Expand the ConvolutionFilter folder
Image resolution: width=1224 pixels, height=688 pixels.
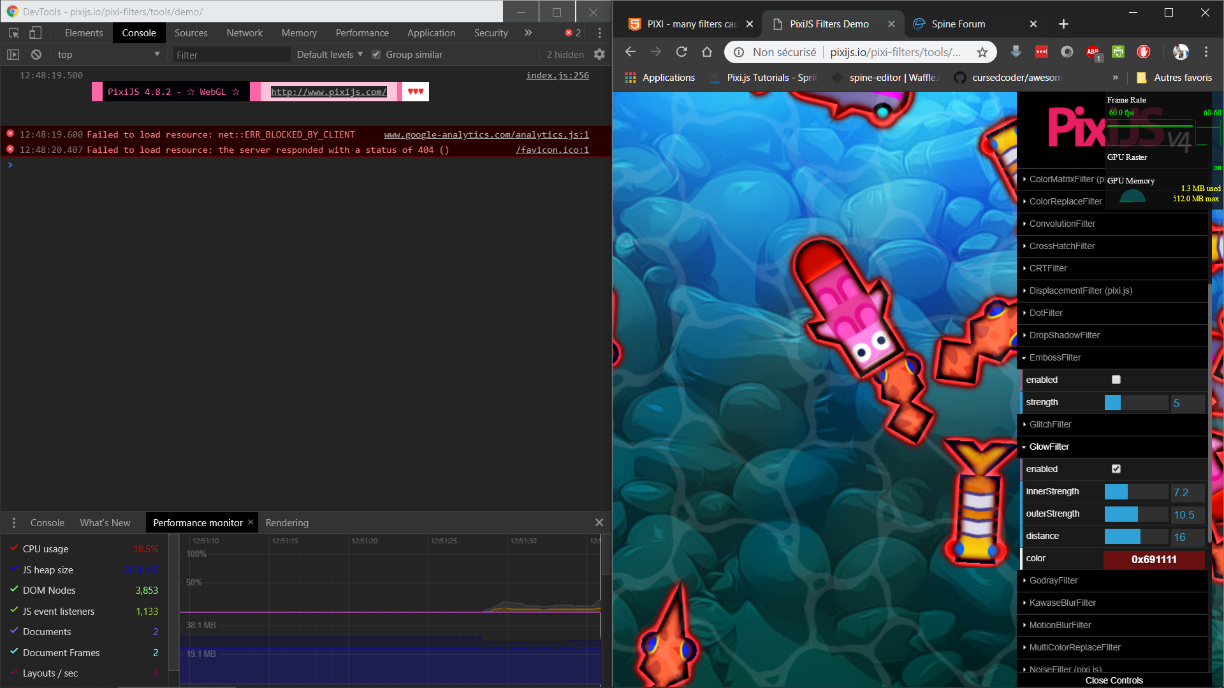[1112, 224]
